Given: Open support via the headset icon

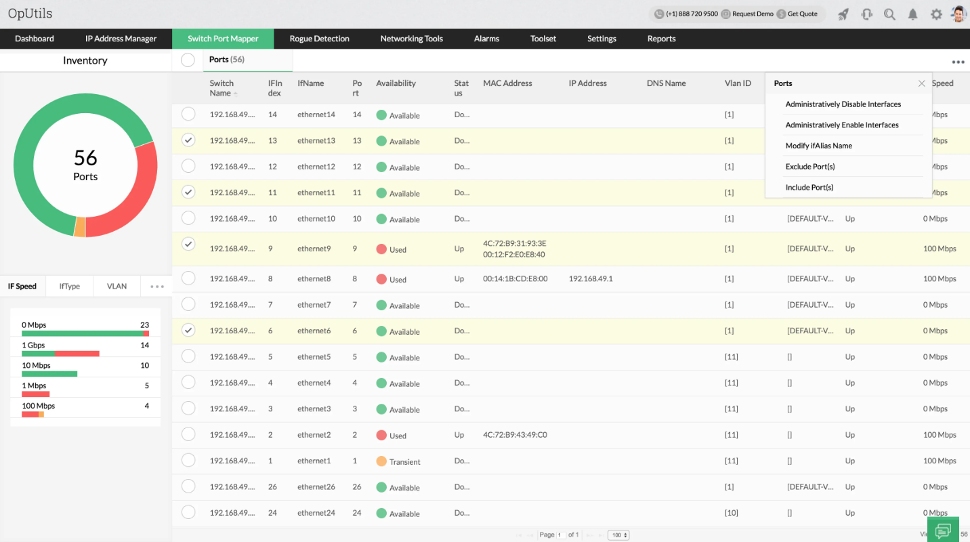Looking at the screenshot, I should click(x=866, y=14).
